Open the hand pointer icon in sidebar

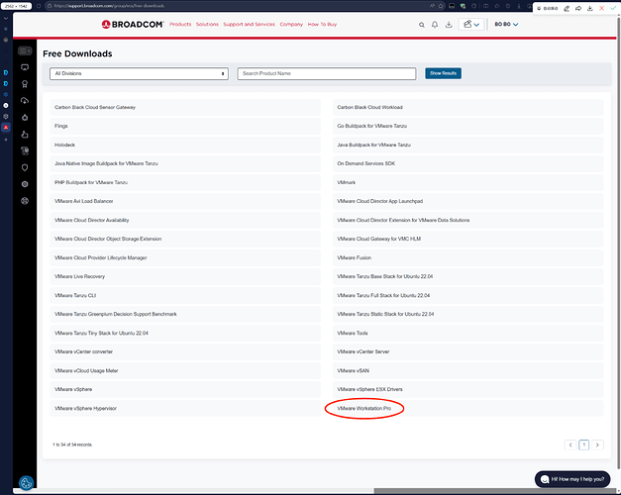click(x=25, y=135)
